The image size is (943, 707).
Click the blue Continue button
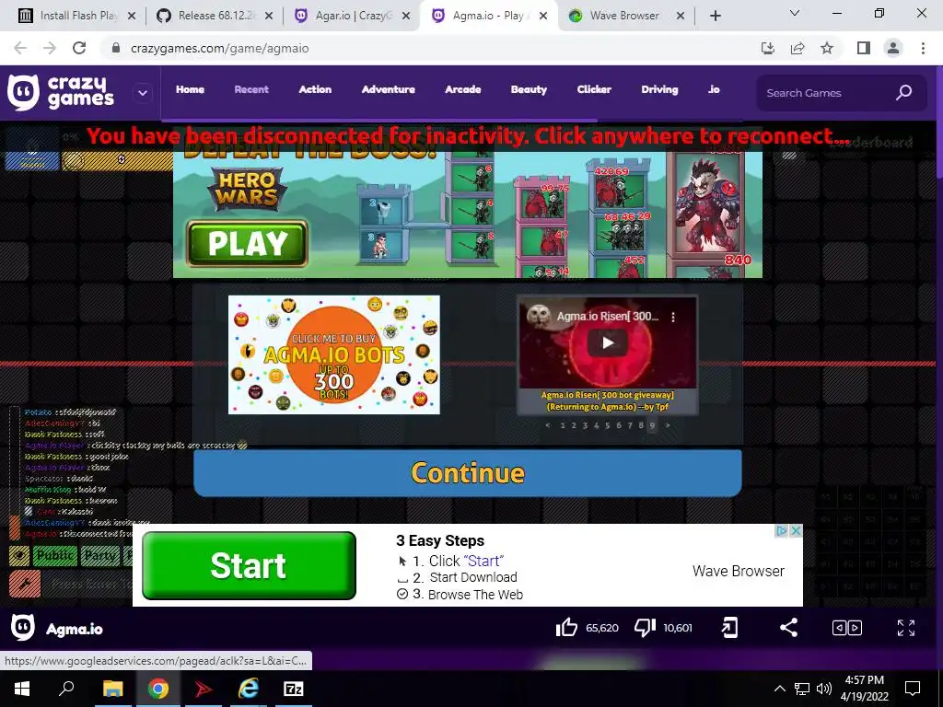[467, 473]
